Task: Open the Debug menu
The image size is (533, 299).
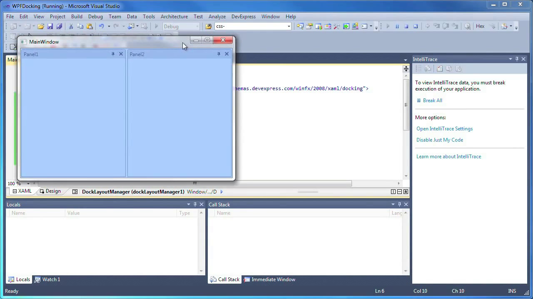Action: (x=95, y=17)
